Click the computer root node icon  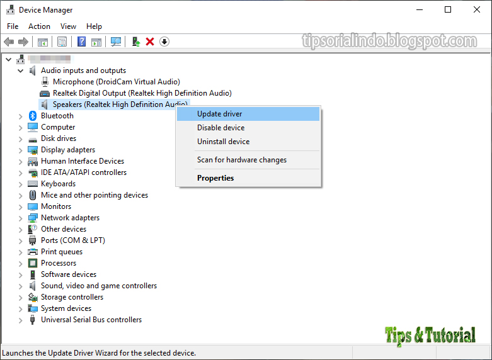click(21, 59)
